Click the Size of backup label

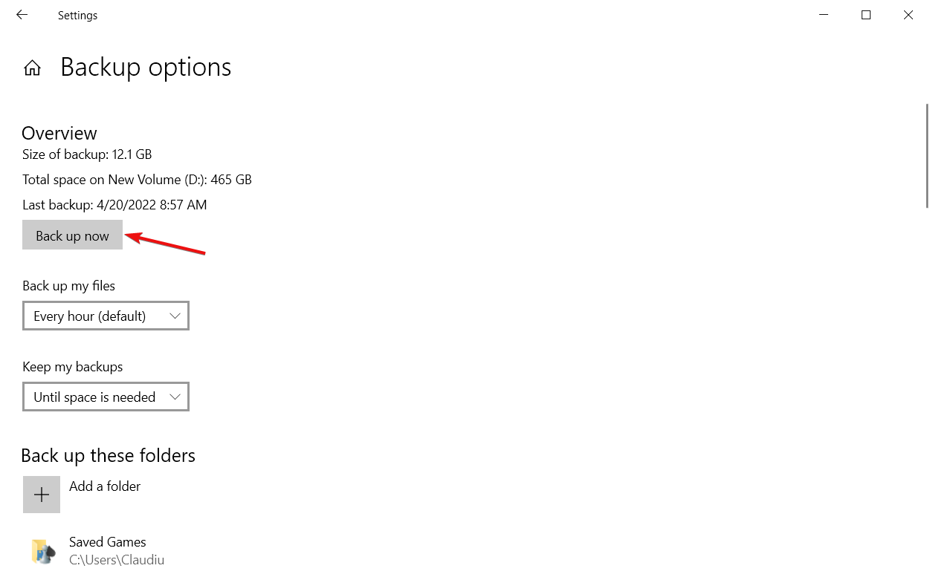click(x=86, y=154)
